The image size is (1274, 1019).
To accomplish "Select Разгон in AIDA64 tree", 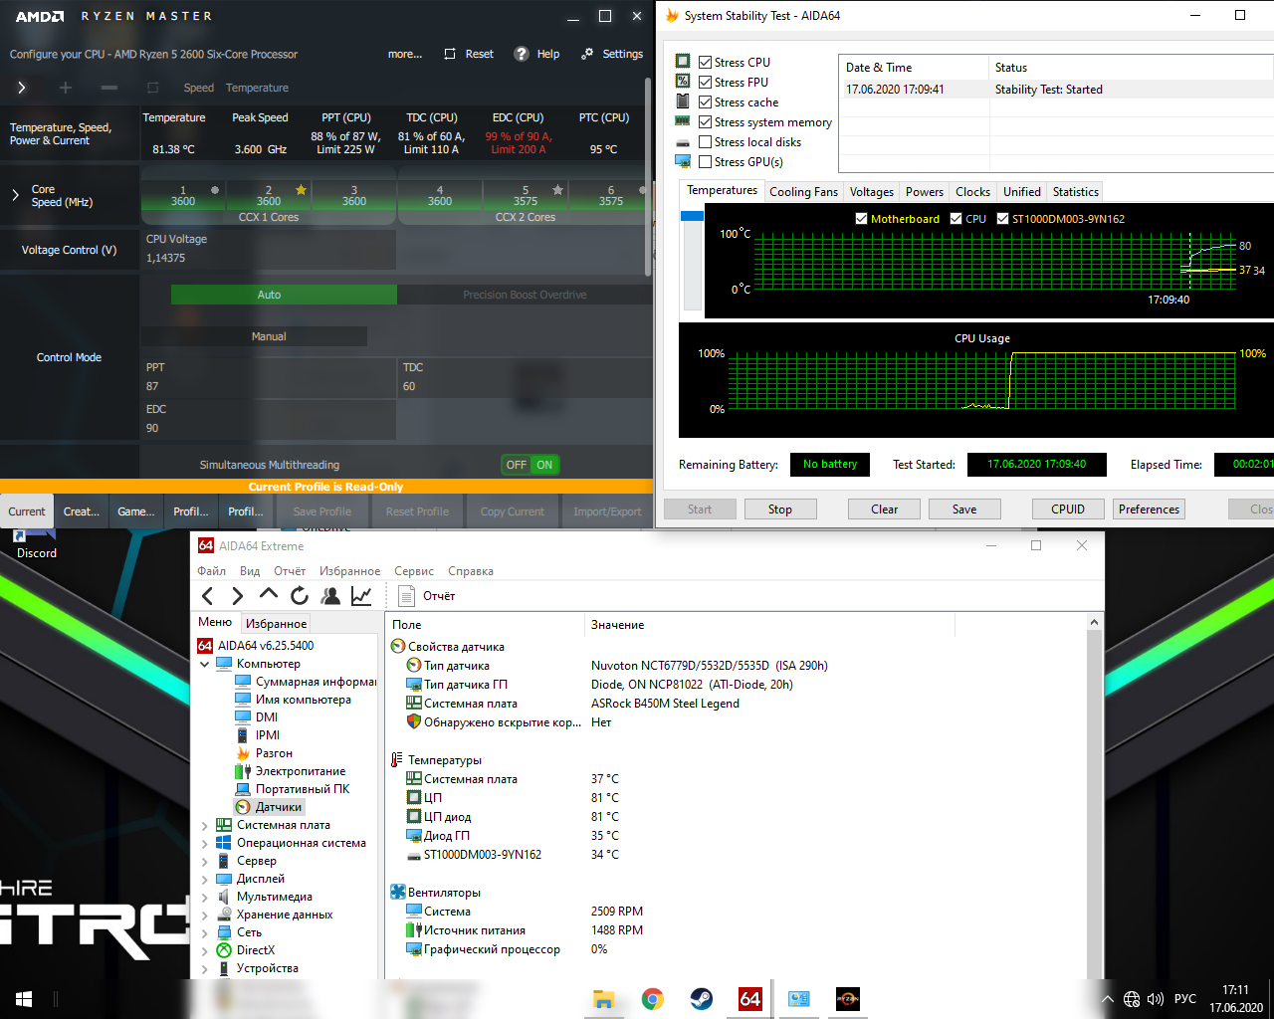I will 274,753.
